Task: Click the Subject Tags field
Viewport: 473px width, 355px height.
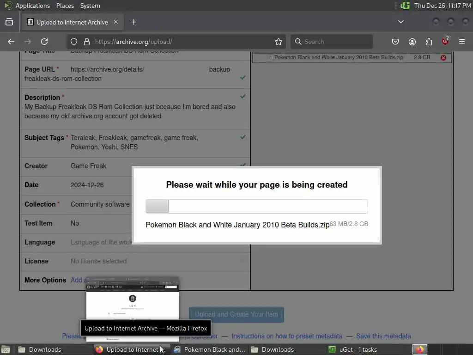Action: (134, 142)
